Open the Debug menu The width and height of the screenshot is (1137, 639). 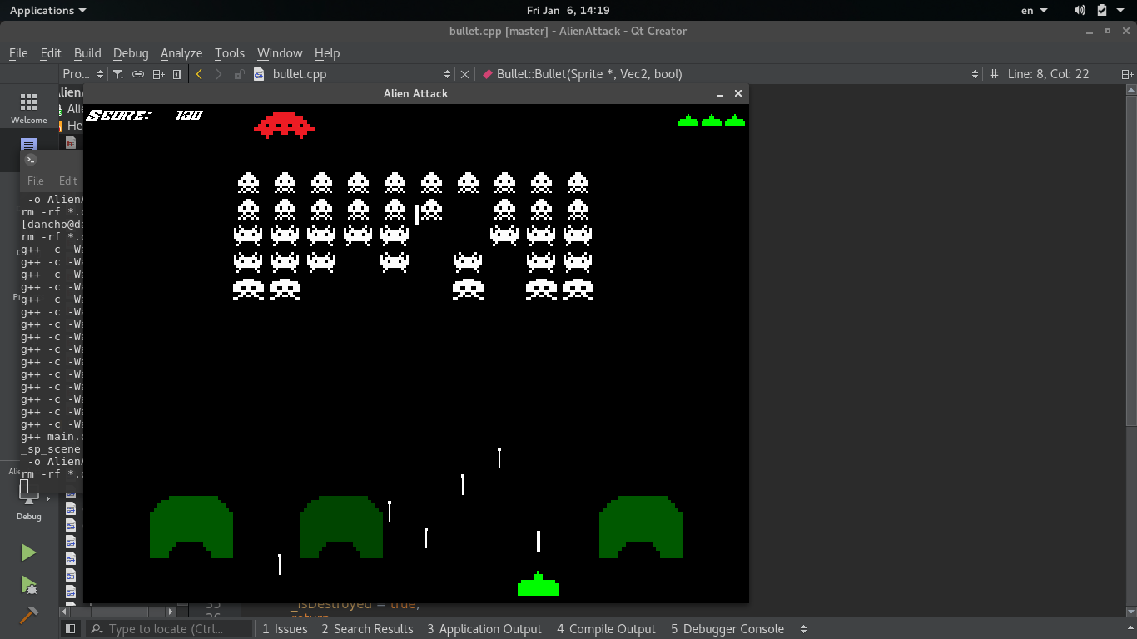(131, 52)
